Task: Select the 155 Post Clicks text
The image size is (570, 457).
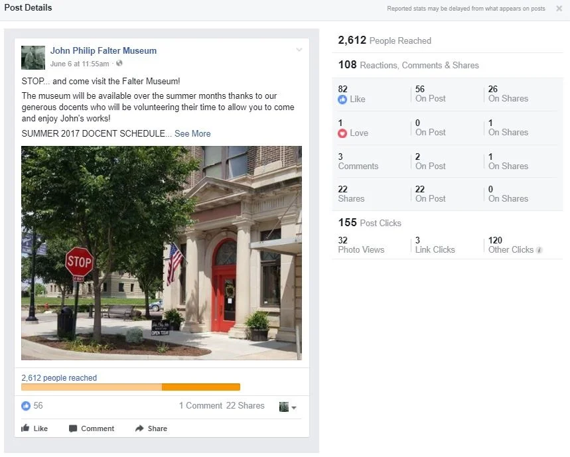Action: 370,222
